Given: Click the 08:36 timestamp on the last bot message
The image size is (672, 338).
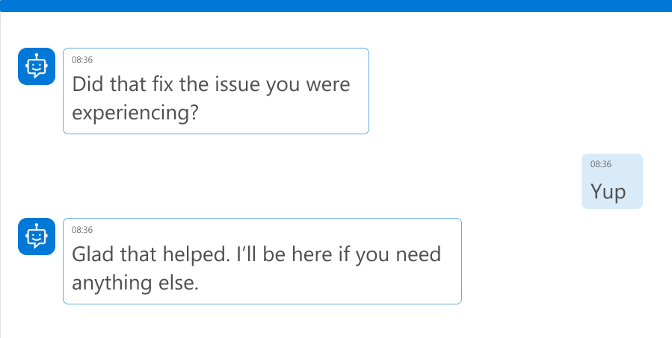Looking at the screenshot, I should (x=82, y=230).
